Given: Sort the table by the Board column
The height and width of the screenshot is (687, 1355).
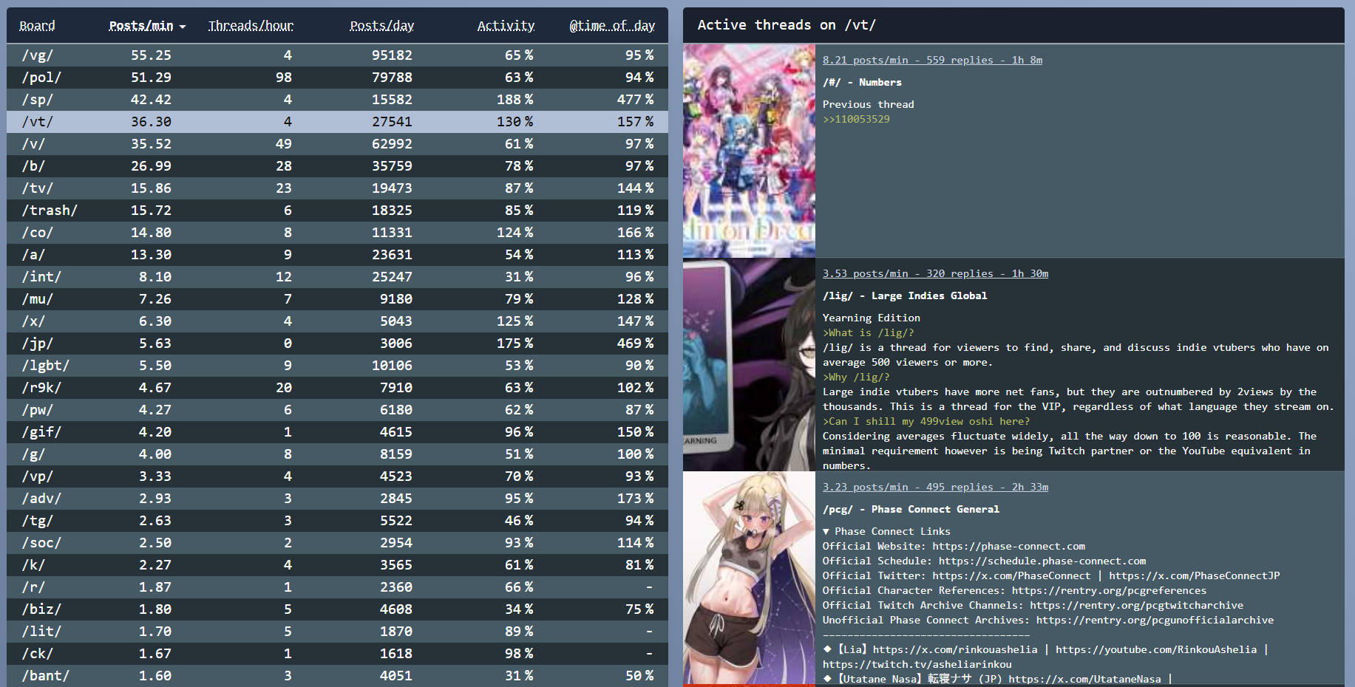Looking at the screenshot, I should [37, 26].
